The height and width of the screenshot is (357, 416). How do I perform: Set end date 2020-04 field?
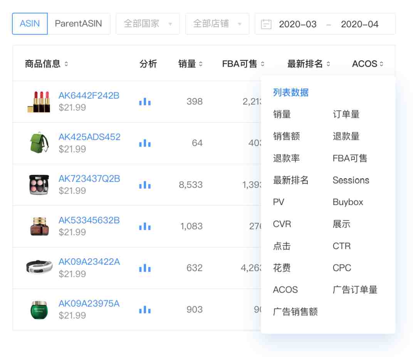[x=359, y=24]
